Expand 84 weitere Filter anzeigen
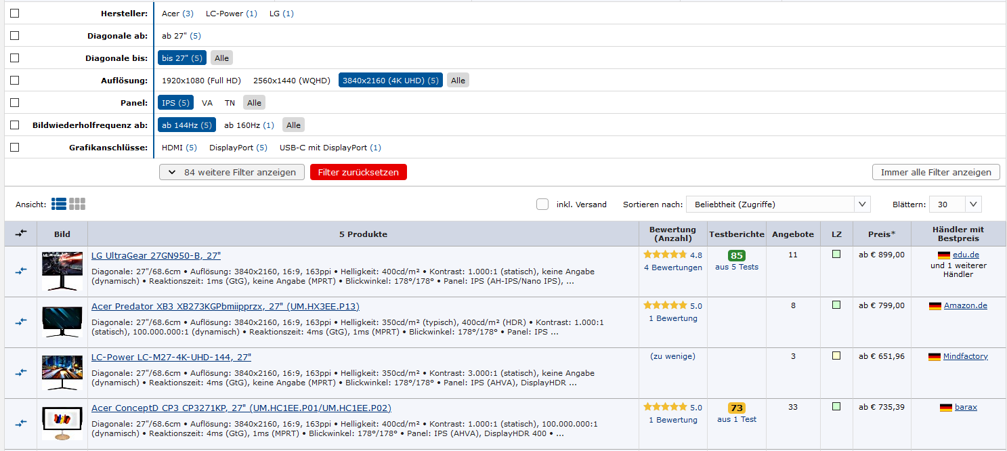Image resolution: width=1007 pixels, height=451 pixels. point(232,172)
